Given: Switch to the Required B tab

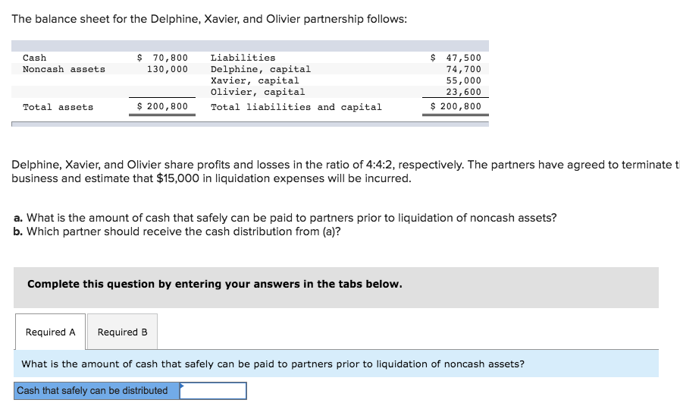Looking at the screenshot, I should 122,332.
